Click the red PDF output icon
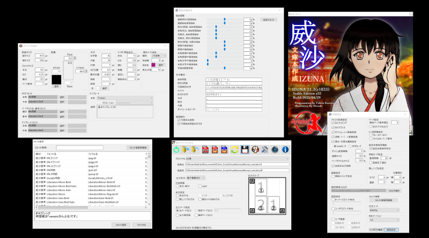Viewport: 429px width, 238px height. click(x=205, y=150)
